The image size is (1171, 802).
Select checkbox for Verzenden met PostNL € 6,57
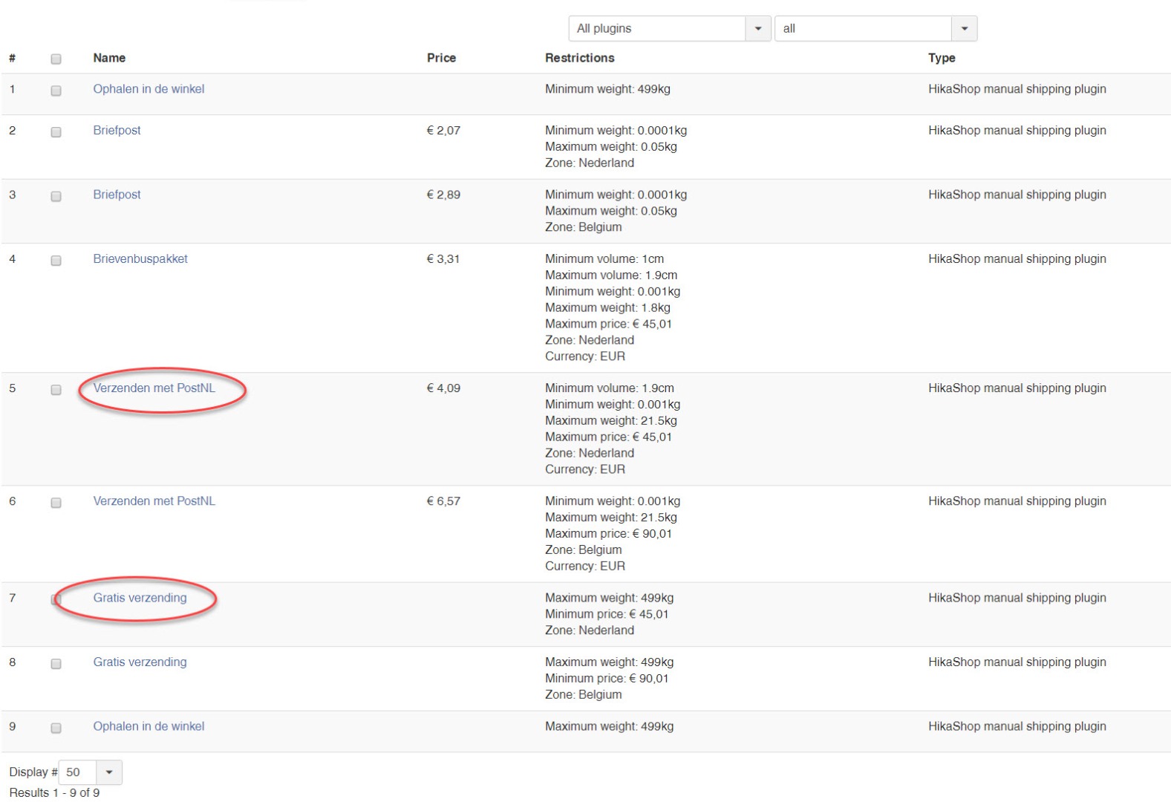[x=56, y=503]
